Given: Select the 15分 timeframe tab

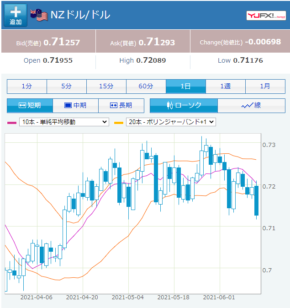Looking at the screenshot, I should pyautogui.click(x=106, y=86).
